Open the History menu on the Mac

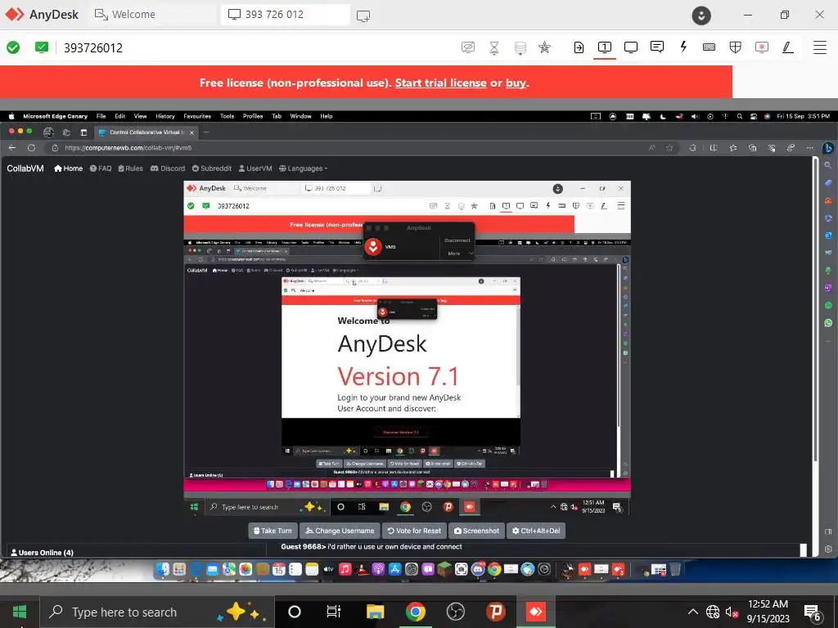165,116
